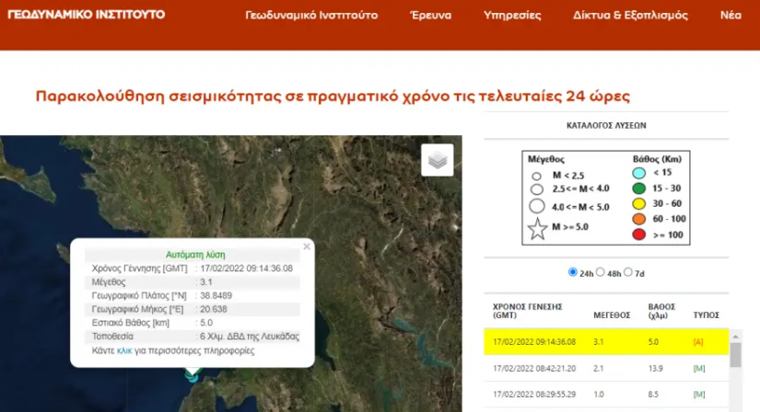Viewport: 760px width, 412px height.
Task: Click the 'κλικ' link for more information
Action: pos(125,350)
